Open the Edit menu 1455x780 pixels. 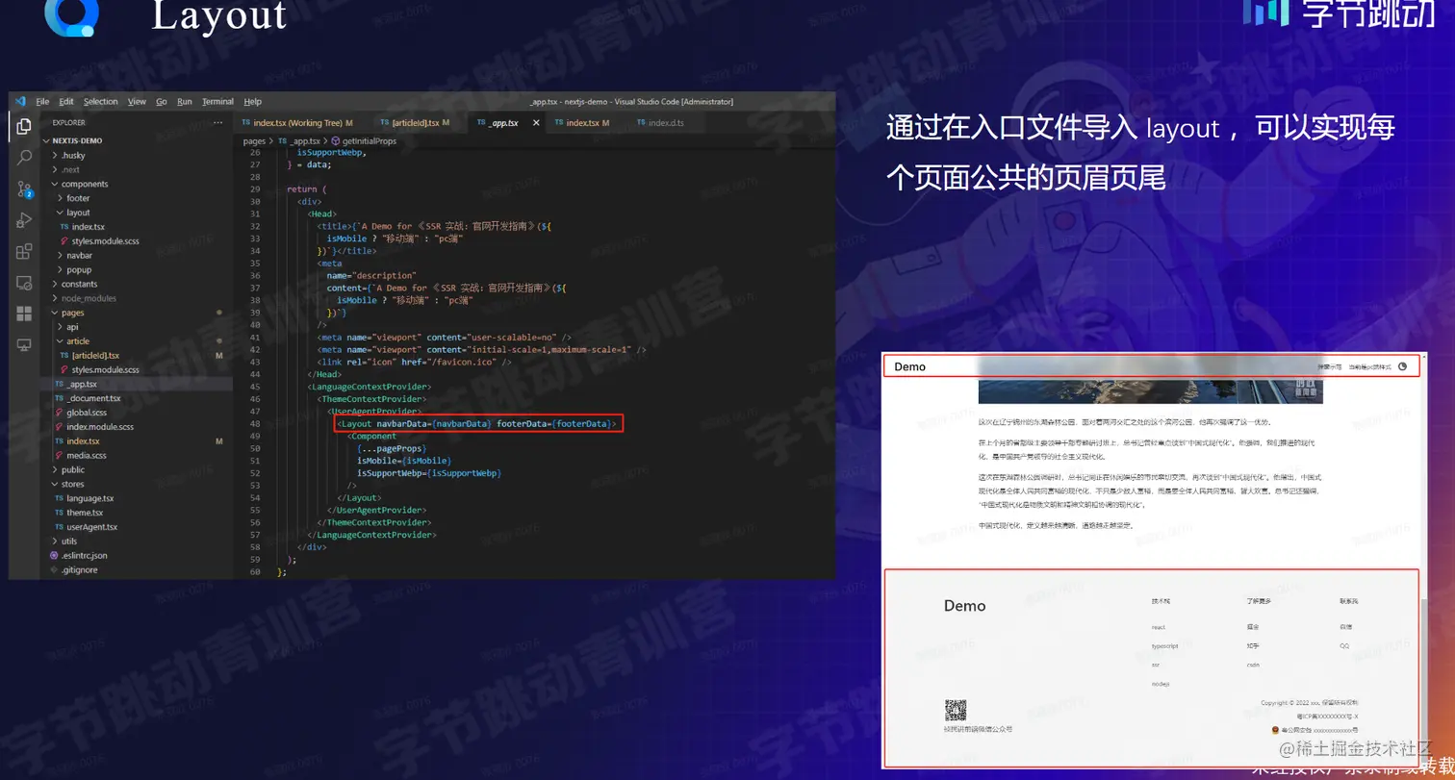click(x=66, y=101)
